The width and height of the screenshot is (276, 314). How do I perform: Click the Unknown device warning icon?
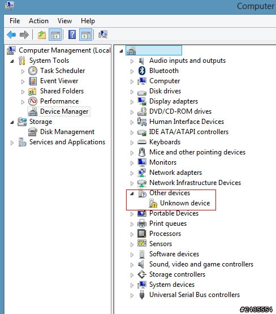click(153, 203)
